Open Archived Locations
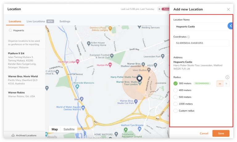The image size is (237, 142). tap(24, 135)
